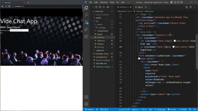Click the Customize Layout icon in title bar
Image resolution: width=198 pixels, height=111 pixels.
point(182,2)
